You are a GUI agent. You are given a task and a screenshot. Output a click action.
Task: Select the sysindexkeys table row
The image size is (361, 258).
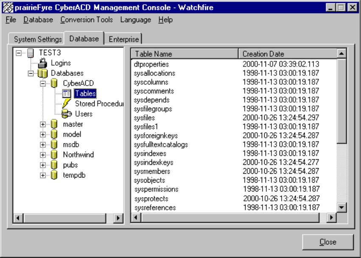click(x=234, y=162)
